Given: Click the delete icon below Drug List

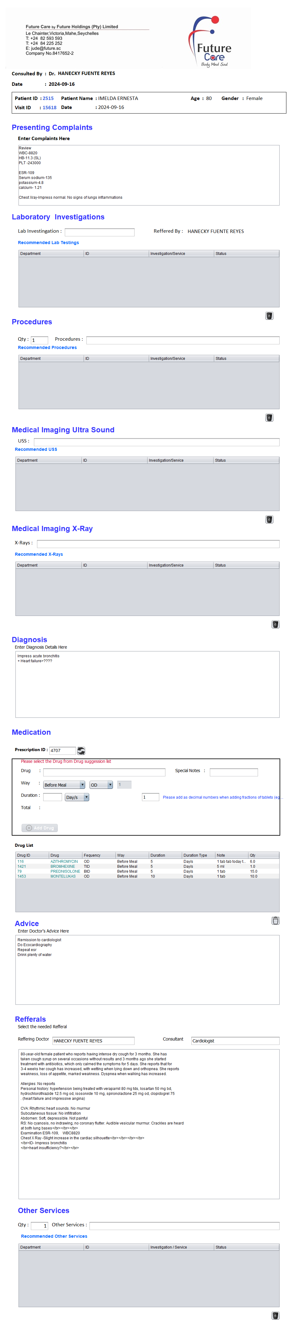Looking at the screenshot, I should [275, 921].
